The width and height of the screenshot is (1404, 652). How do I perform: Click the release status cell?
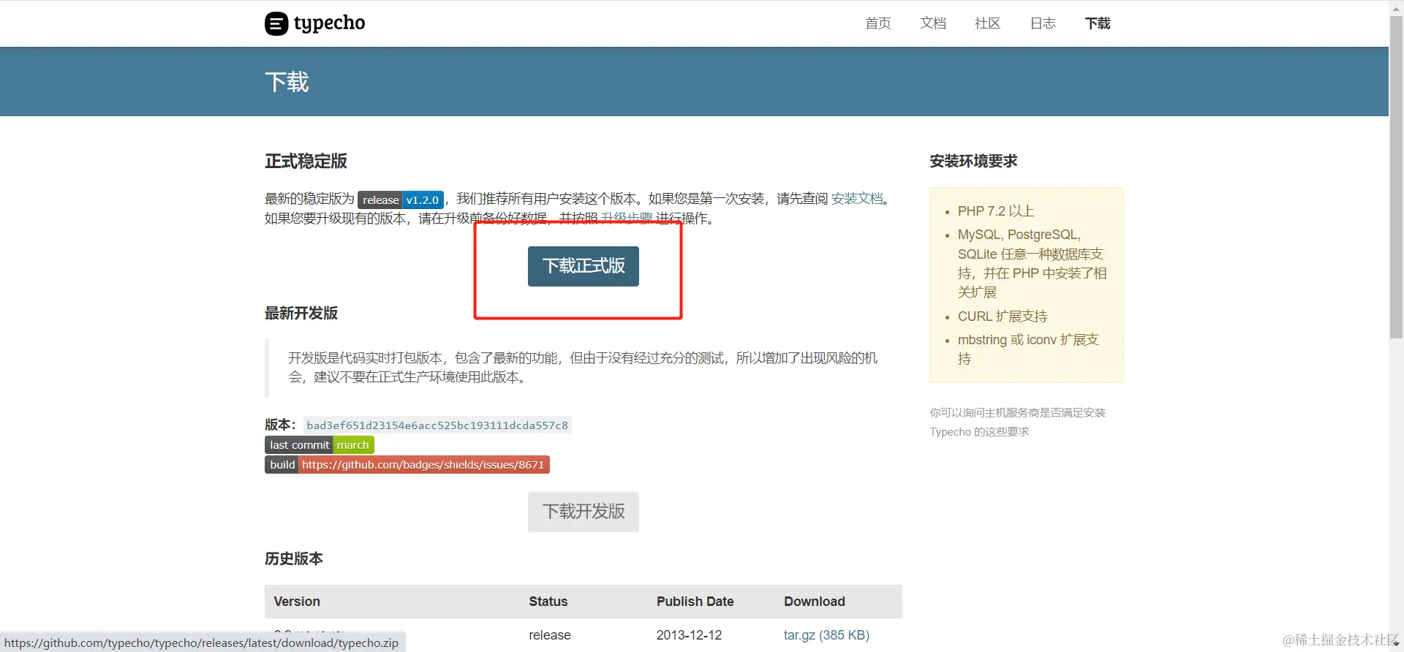tap(550, 635)
